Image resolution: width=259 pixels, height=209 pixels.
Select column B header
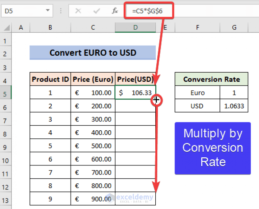point(50,27)
